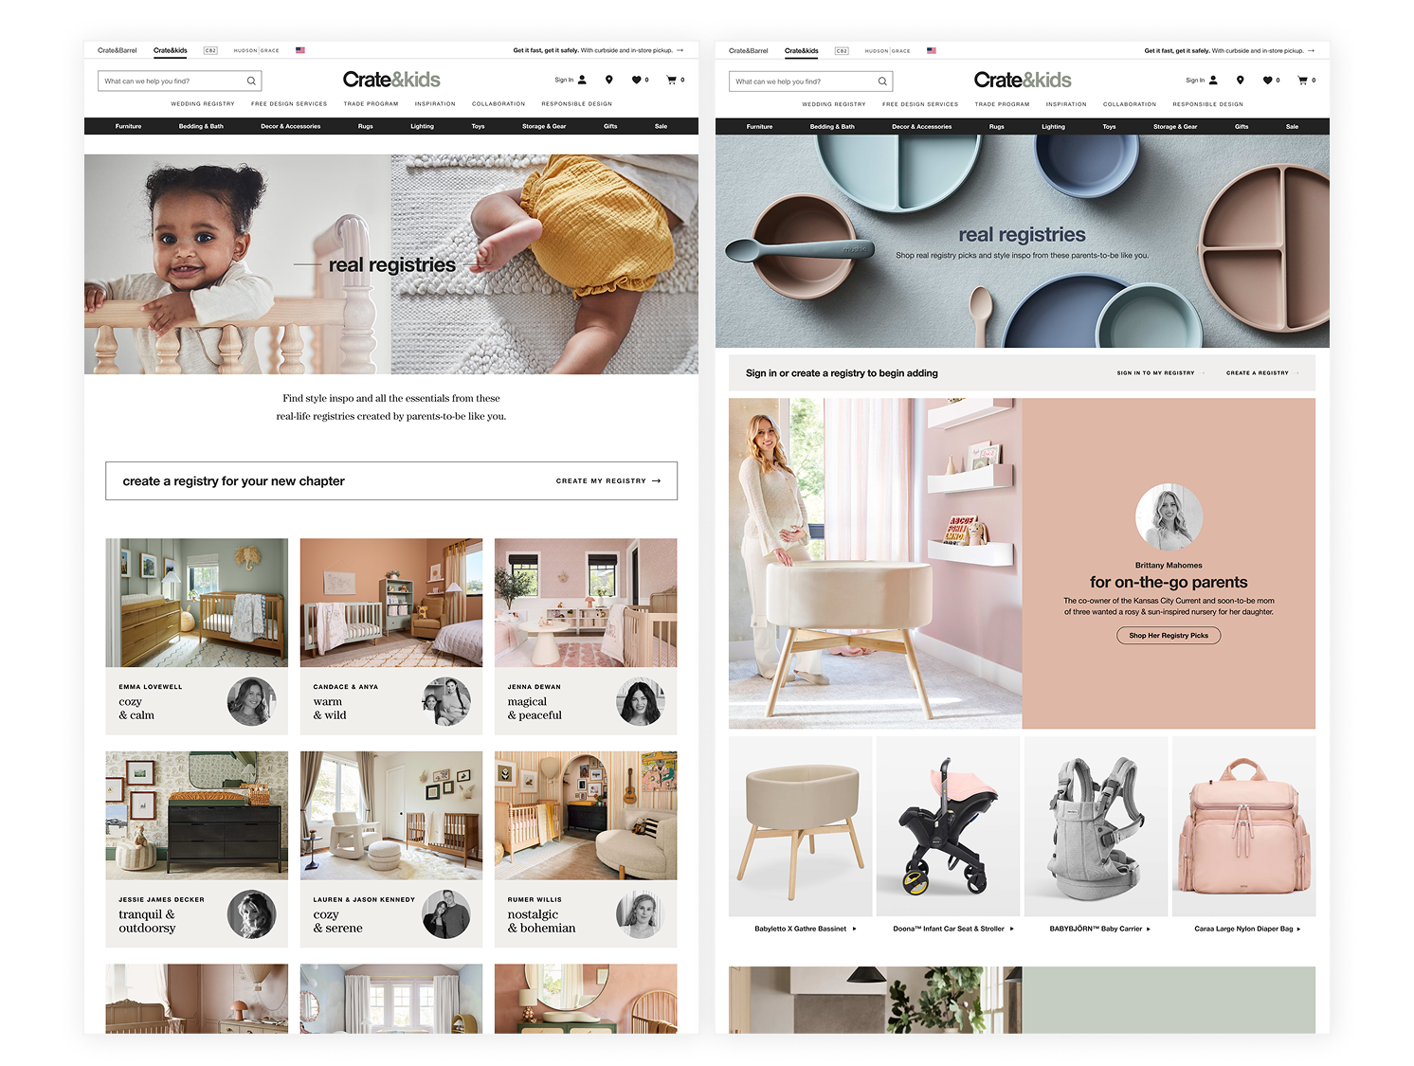Viewport: 1414px width, 1066px height.
Task: Click Shop Her Registry Picks button
Action: tap(1169, 636)
